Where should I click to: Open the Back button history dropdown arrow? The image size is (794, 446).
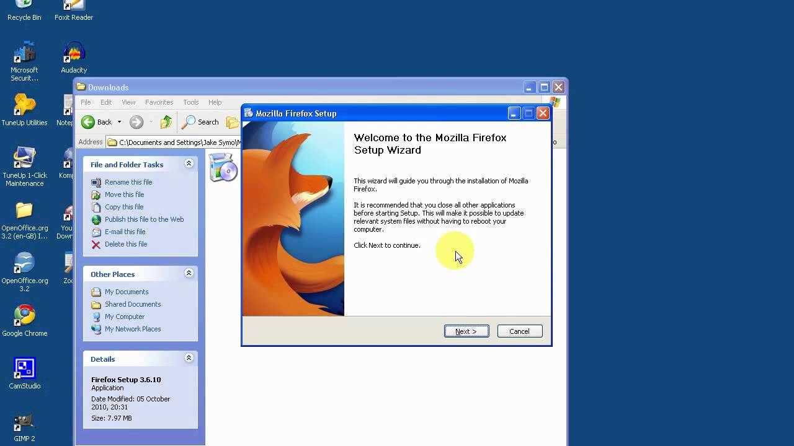[x=119, y=122]
